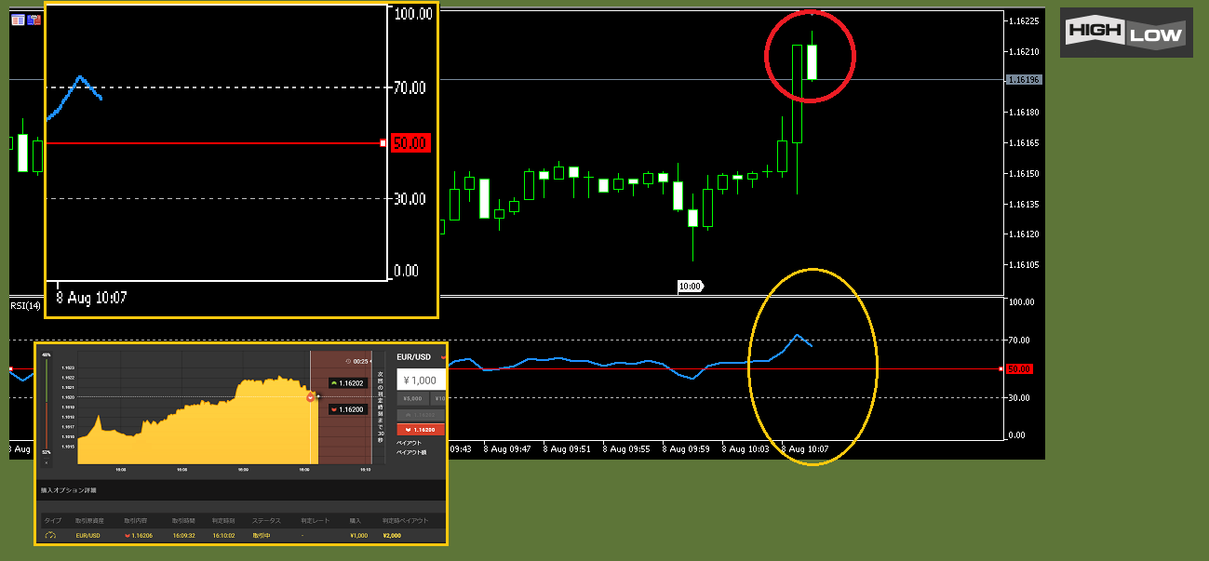Click the 取引内容 column header

[137, 520]
